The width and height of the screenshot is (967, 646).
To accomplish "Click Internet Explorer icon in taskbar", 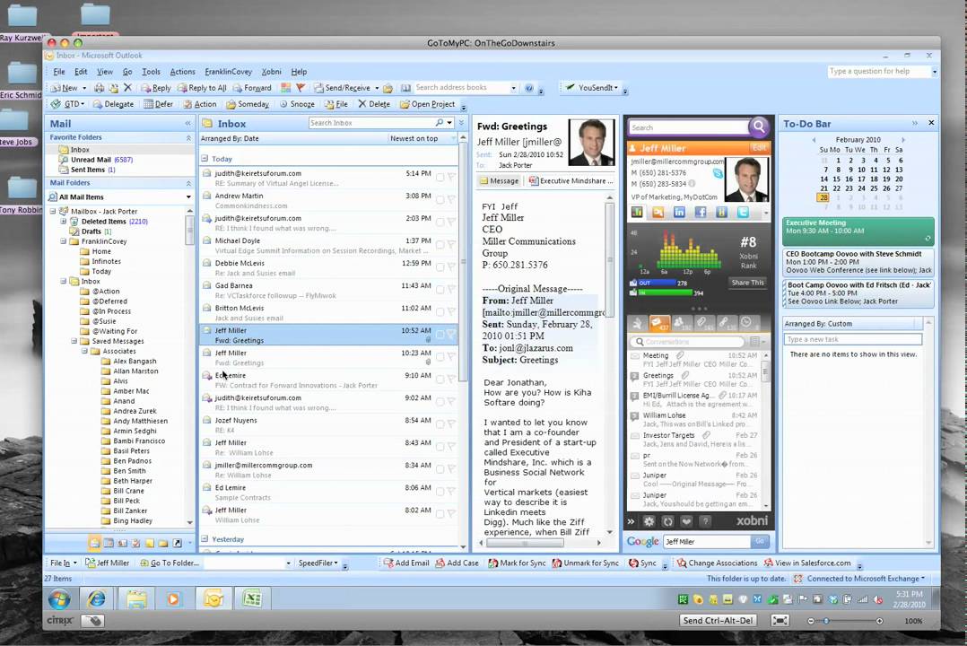I will [96, 598].
